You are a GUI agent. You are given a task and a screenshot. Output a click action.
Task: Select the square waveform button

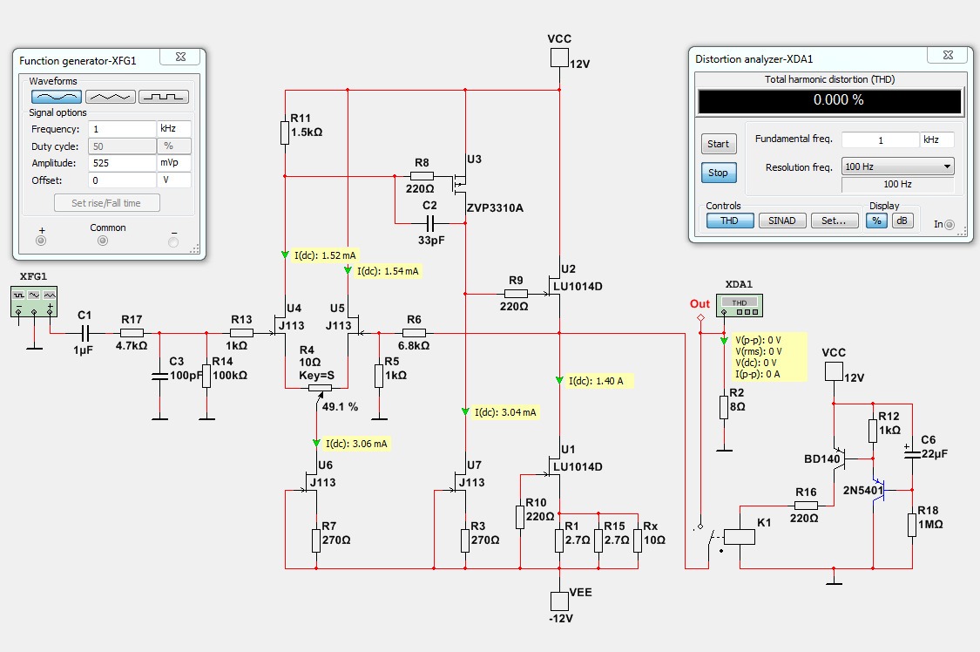click(164, 97)
